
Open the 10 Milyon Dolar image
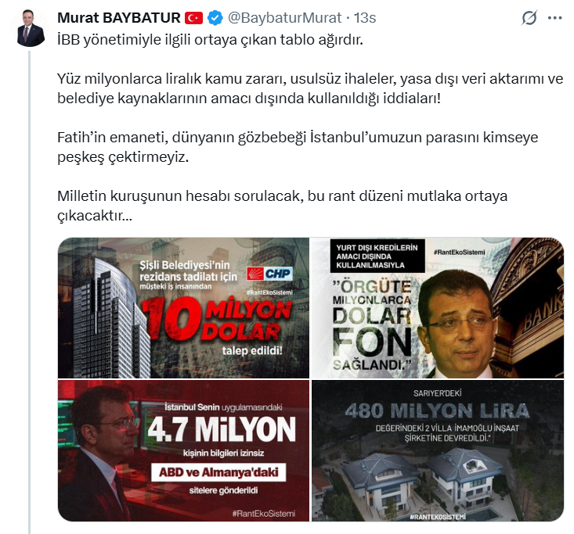(x=183, y=308)
